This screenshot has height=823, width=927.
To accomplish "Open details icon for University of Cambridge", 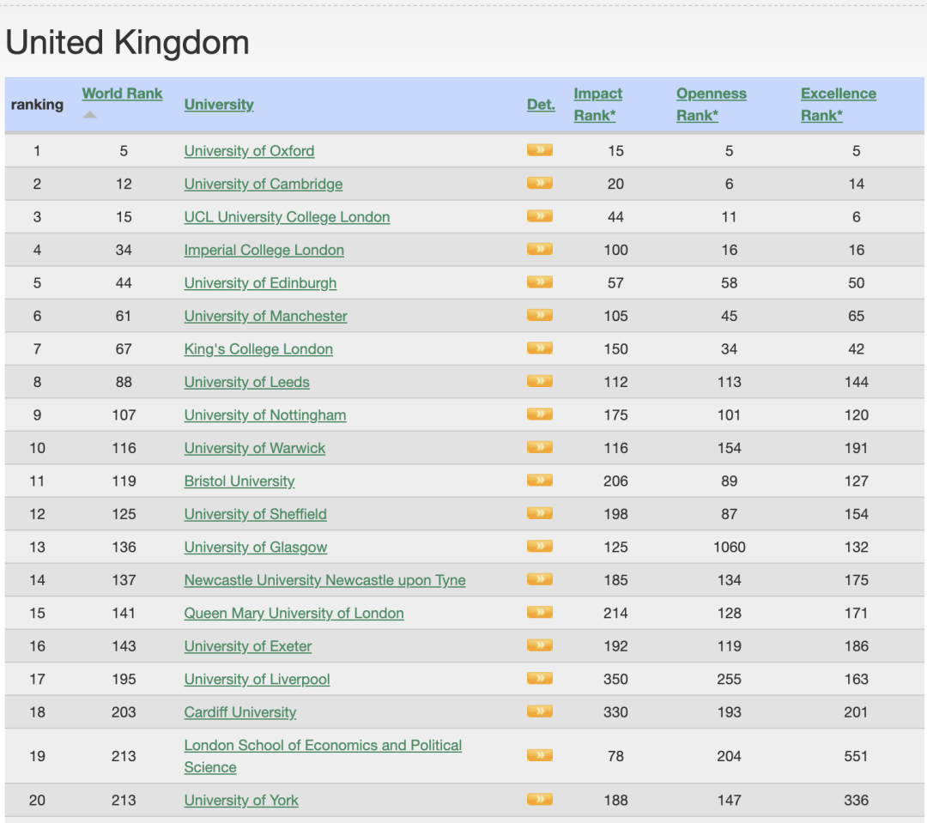I will (539, 184).
